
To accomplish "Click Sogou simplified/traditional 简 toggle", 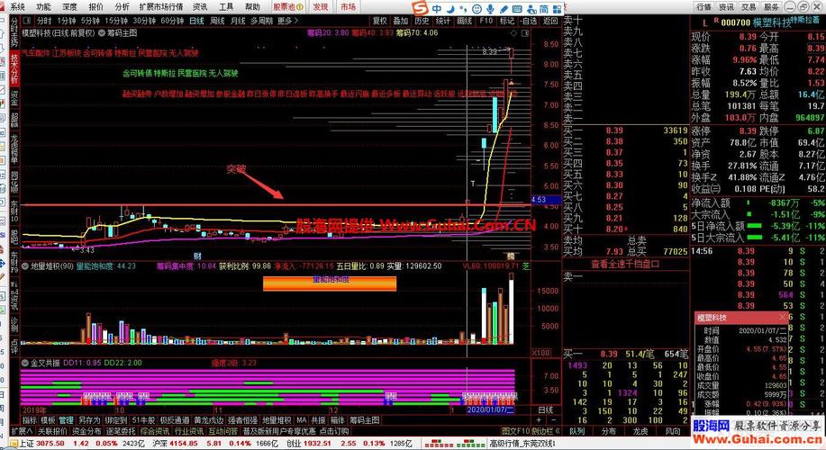I will (x=543, y=8).
